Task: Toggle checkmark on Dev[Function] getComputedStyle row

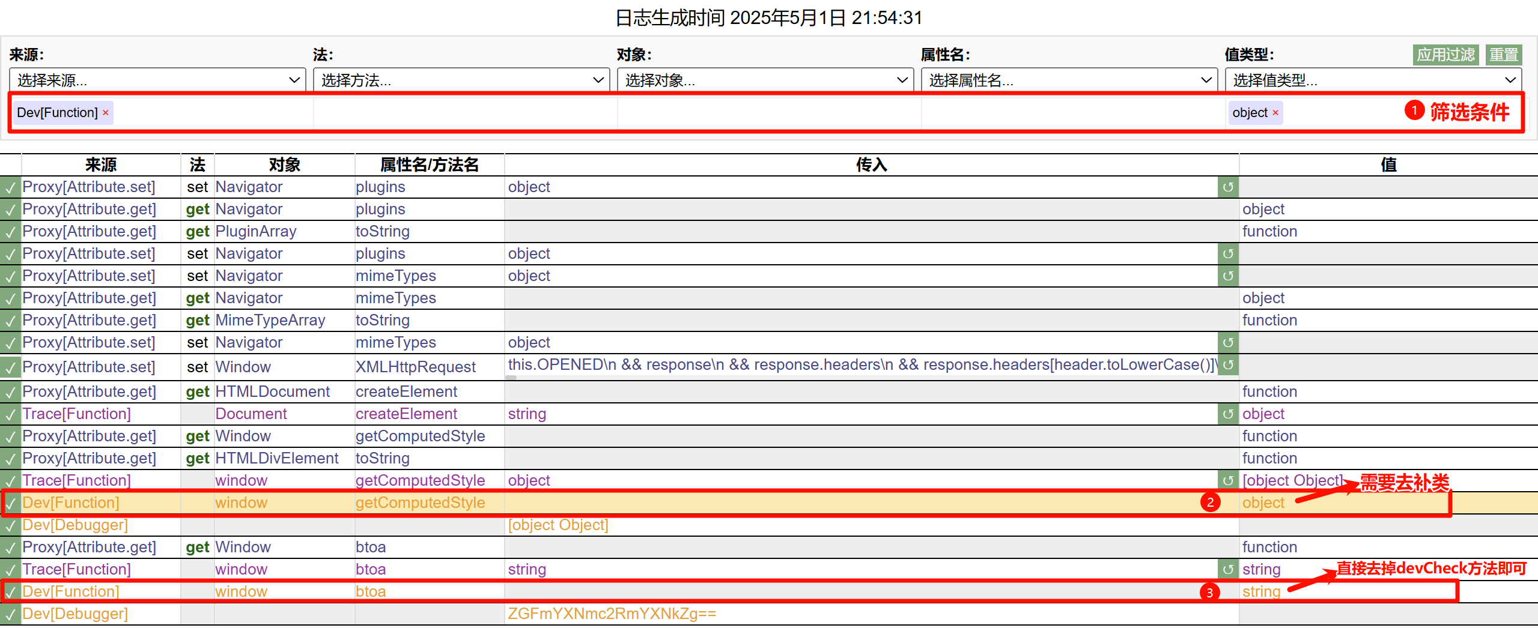Action: (x=10, y=503)
